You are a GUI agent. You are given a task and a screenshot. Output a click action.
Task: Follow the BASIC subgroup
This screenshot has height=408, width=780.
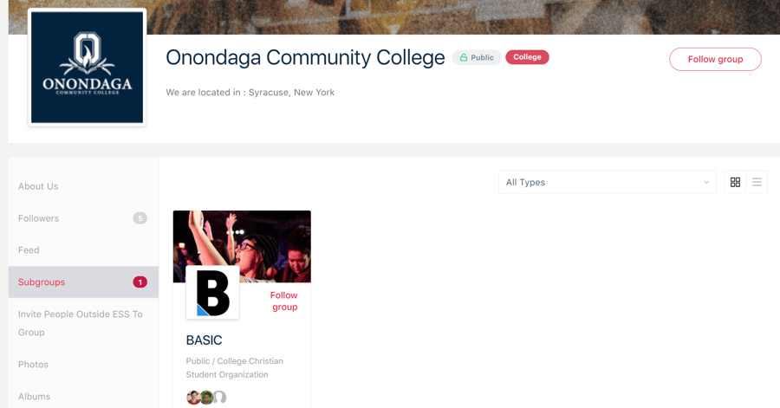[x=284, y=301]
